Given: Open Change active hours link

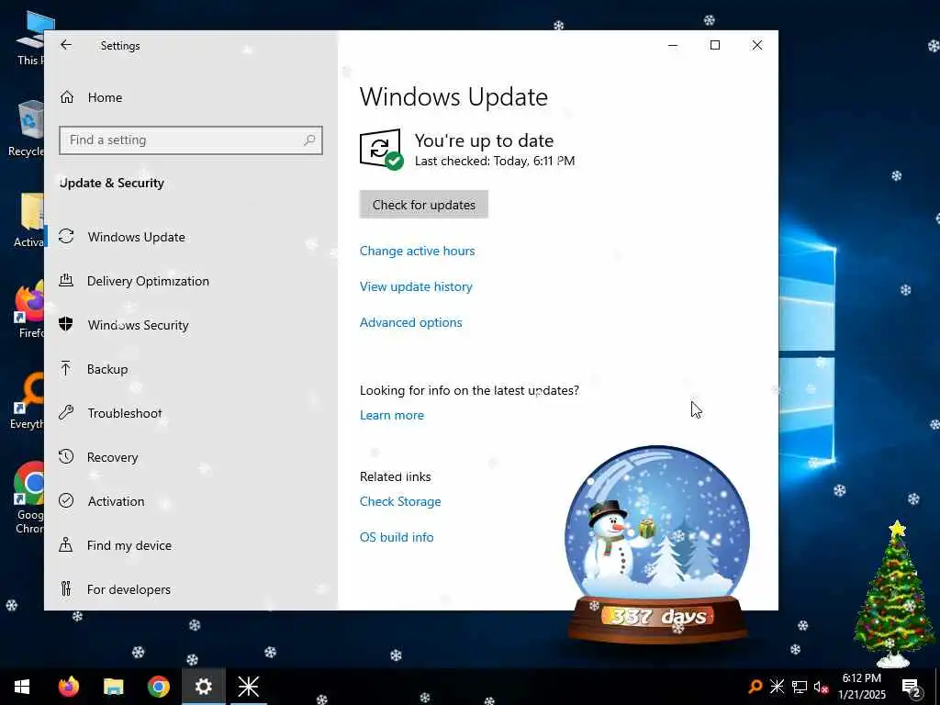Looking at the screenshot, I should [418, 251].
